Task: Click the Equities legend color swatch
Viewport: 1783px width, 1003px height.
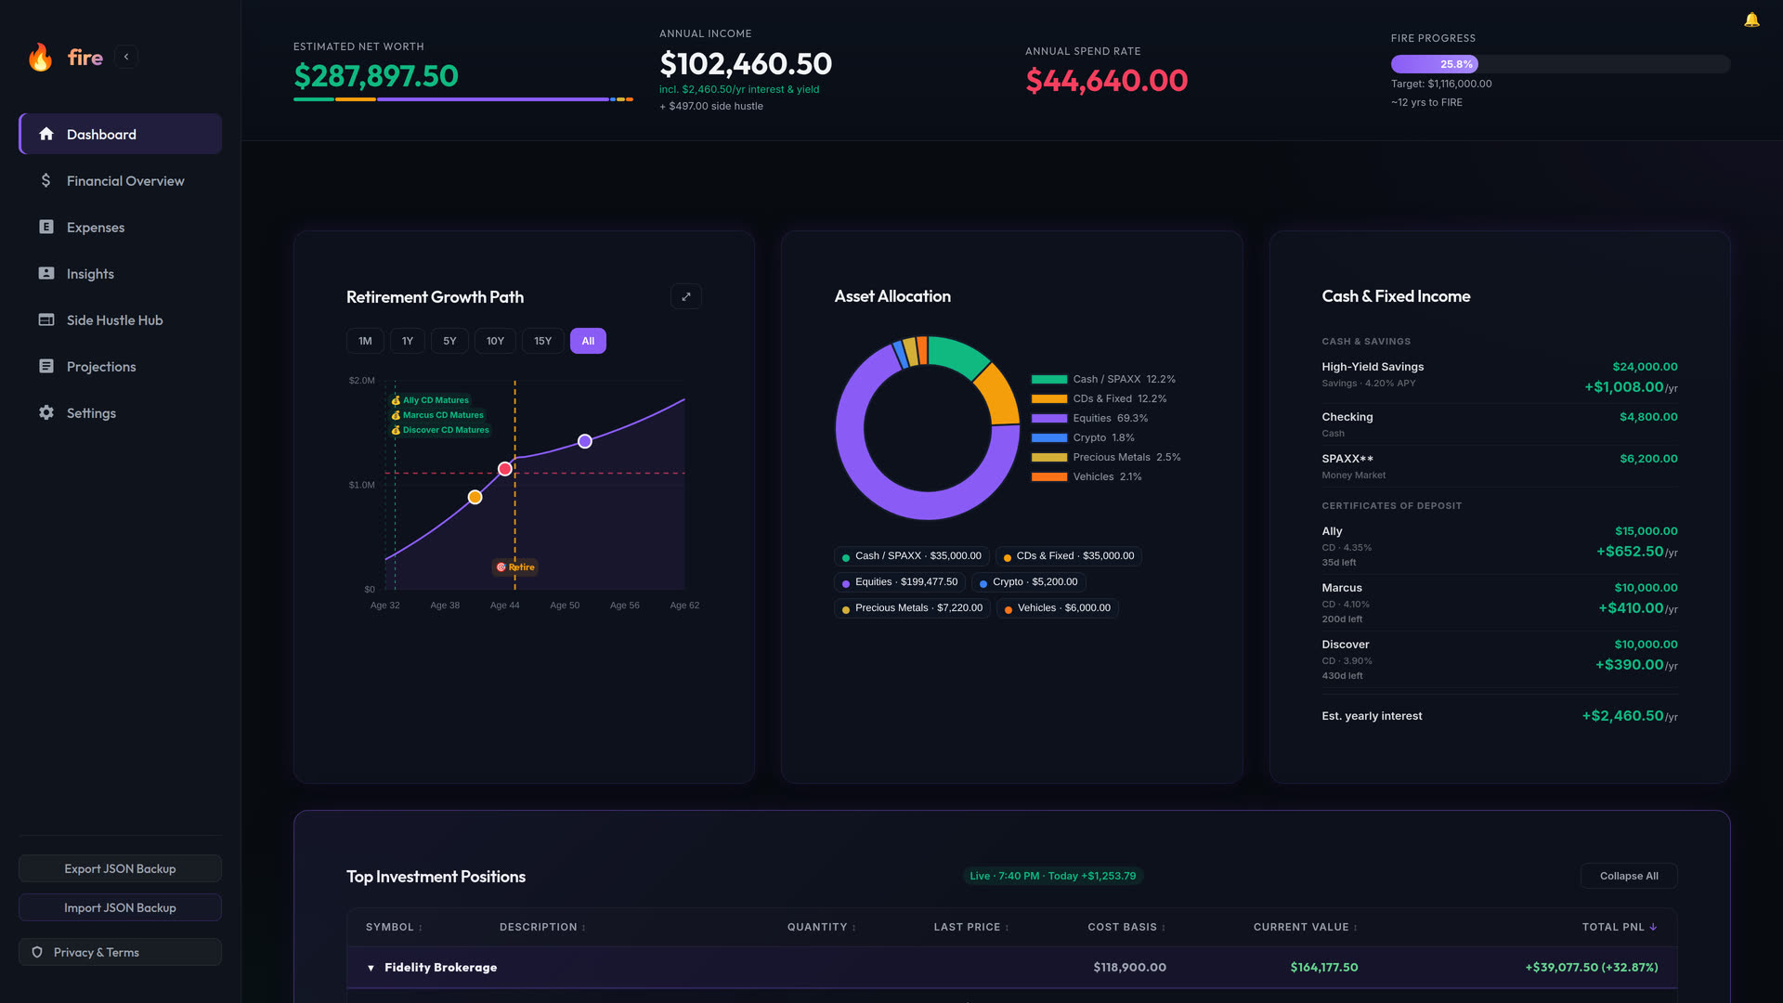Action: click(1049, 418)
